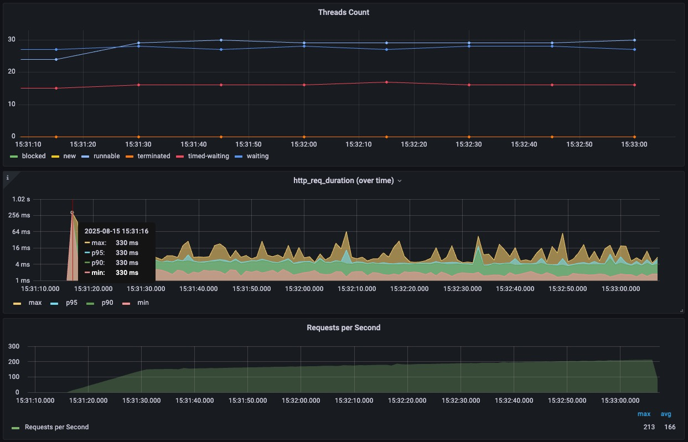This screenshot has height=442, width=688.
Task: Sort Requests per Second legend by max column
Action: [x=644, y=414]
